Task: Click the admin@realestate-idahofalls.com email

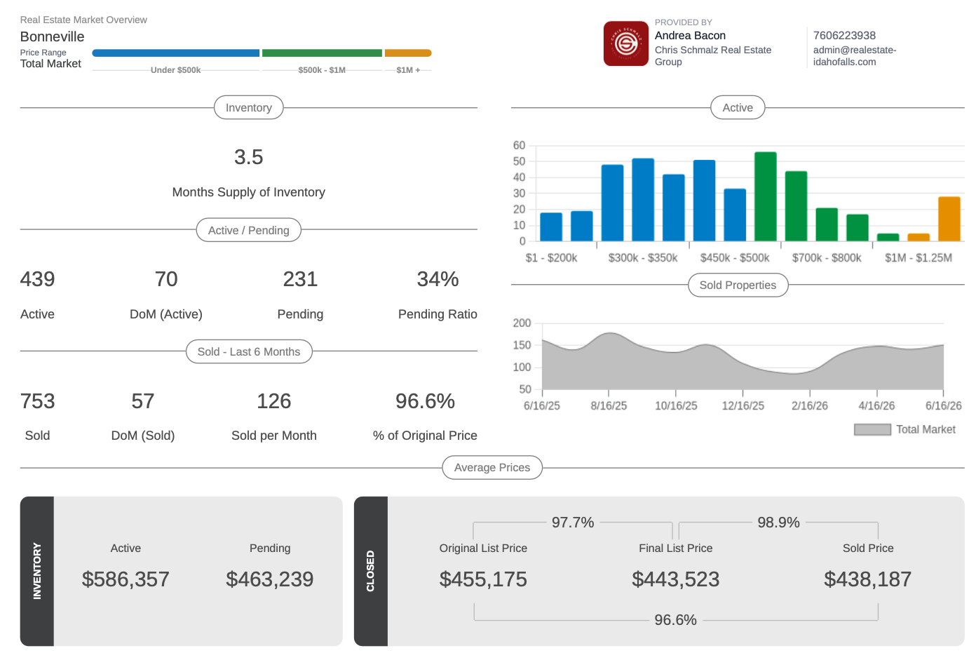Action: [855, 56]
